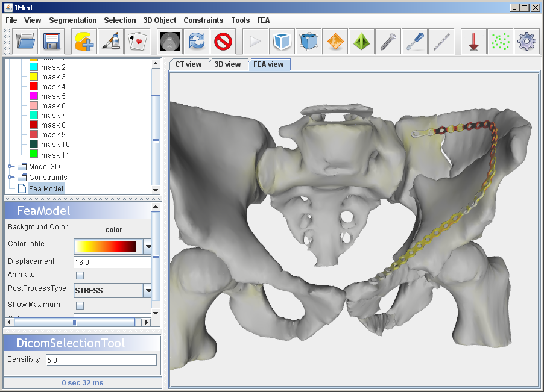Select the screwdriver tool icon
This screenshot has width=544, height=392.
pos(414,42)
